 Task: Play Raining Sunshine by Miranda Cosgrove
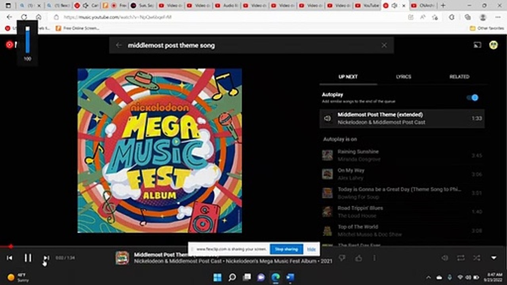point(402,155)
